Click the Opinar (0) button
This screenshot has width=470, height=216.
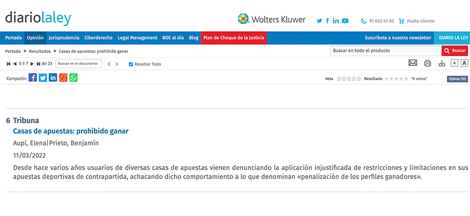coord(457,79)
